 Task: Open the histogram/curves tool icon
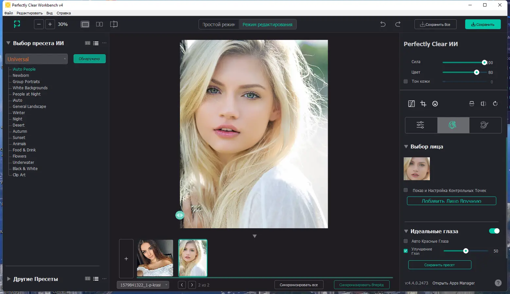(412, 104)
